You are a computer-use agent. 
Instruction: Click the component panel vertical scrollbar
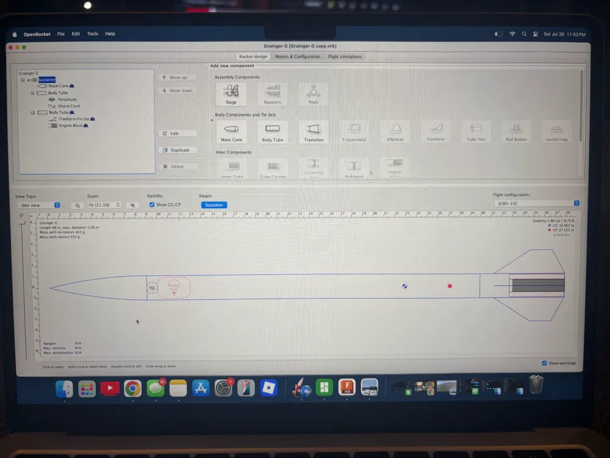tap(581, 106)
